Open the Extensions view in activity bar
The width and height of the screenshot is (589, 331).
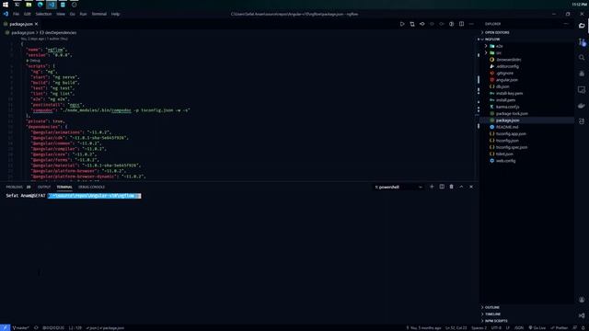[x=582, y=121]
